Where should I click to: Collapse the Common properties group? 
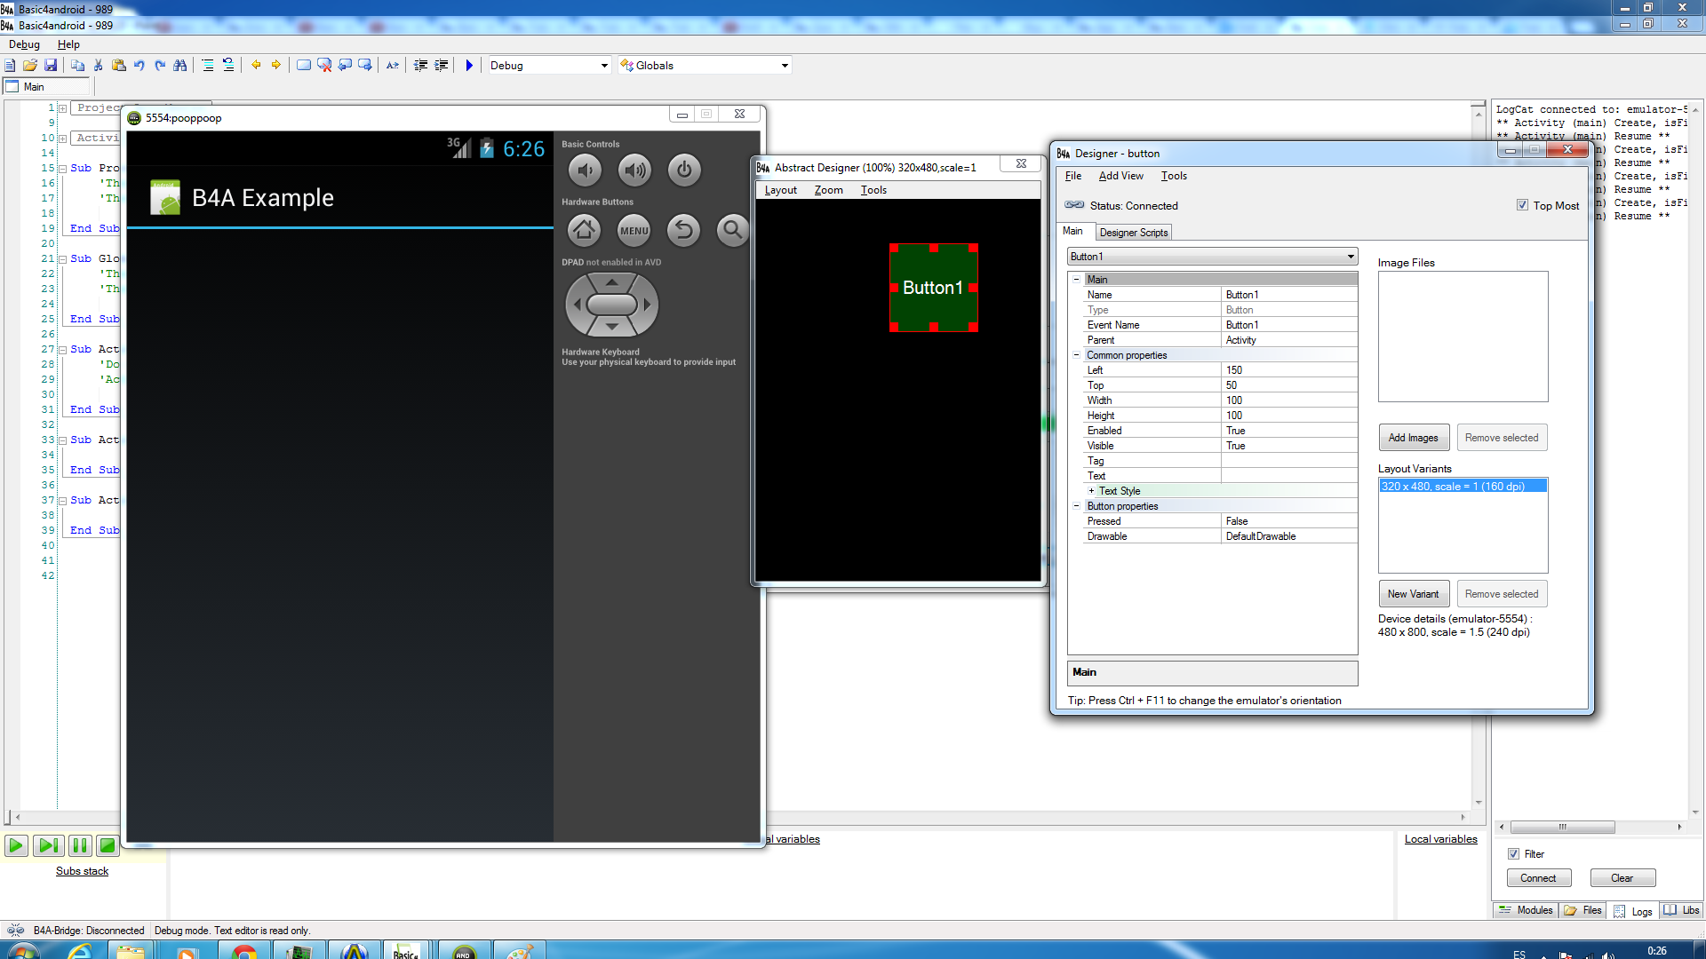[1076, 354]
